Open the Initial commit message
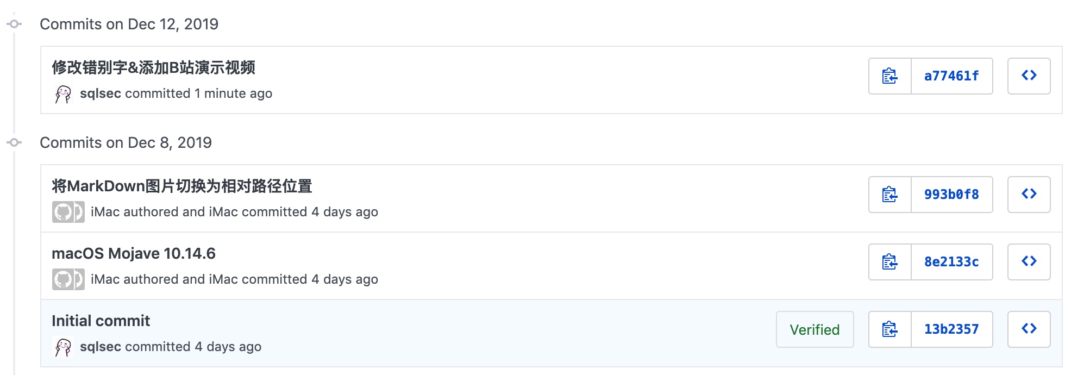Screen dimensions: 1090x375 coord(101,321)
